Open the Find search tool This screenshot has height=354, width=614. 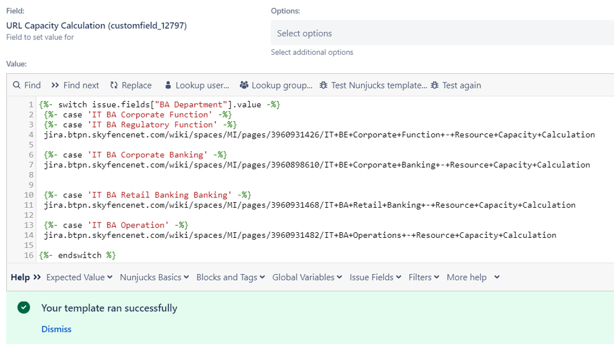pyautogui.click(x=26, y=85)
